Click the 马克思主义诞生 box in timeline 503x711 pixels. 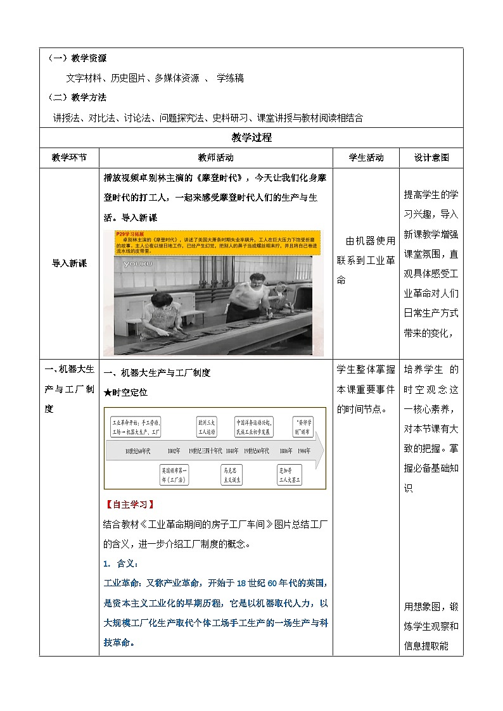click(x=232, y=475)
